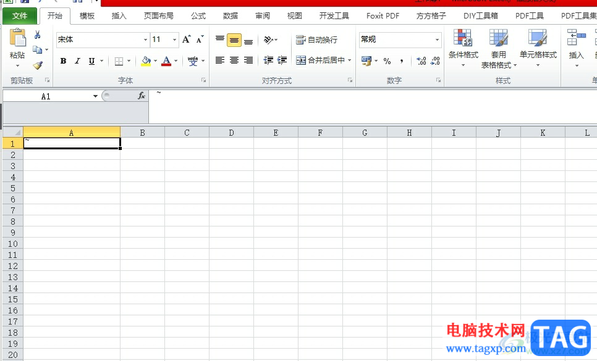This screenshot has width=597, height=361.
Task: Open 对齐方式 dialog launcher
Action: point(350,80)
